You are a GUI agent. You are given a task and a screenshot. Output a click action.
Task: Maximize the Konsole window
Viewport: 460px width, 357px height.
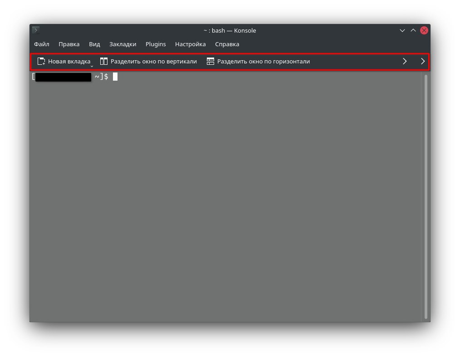coord(413,30)
